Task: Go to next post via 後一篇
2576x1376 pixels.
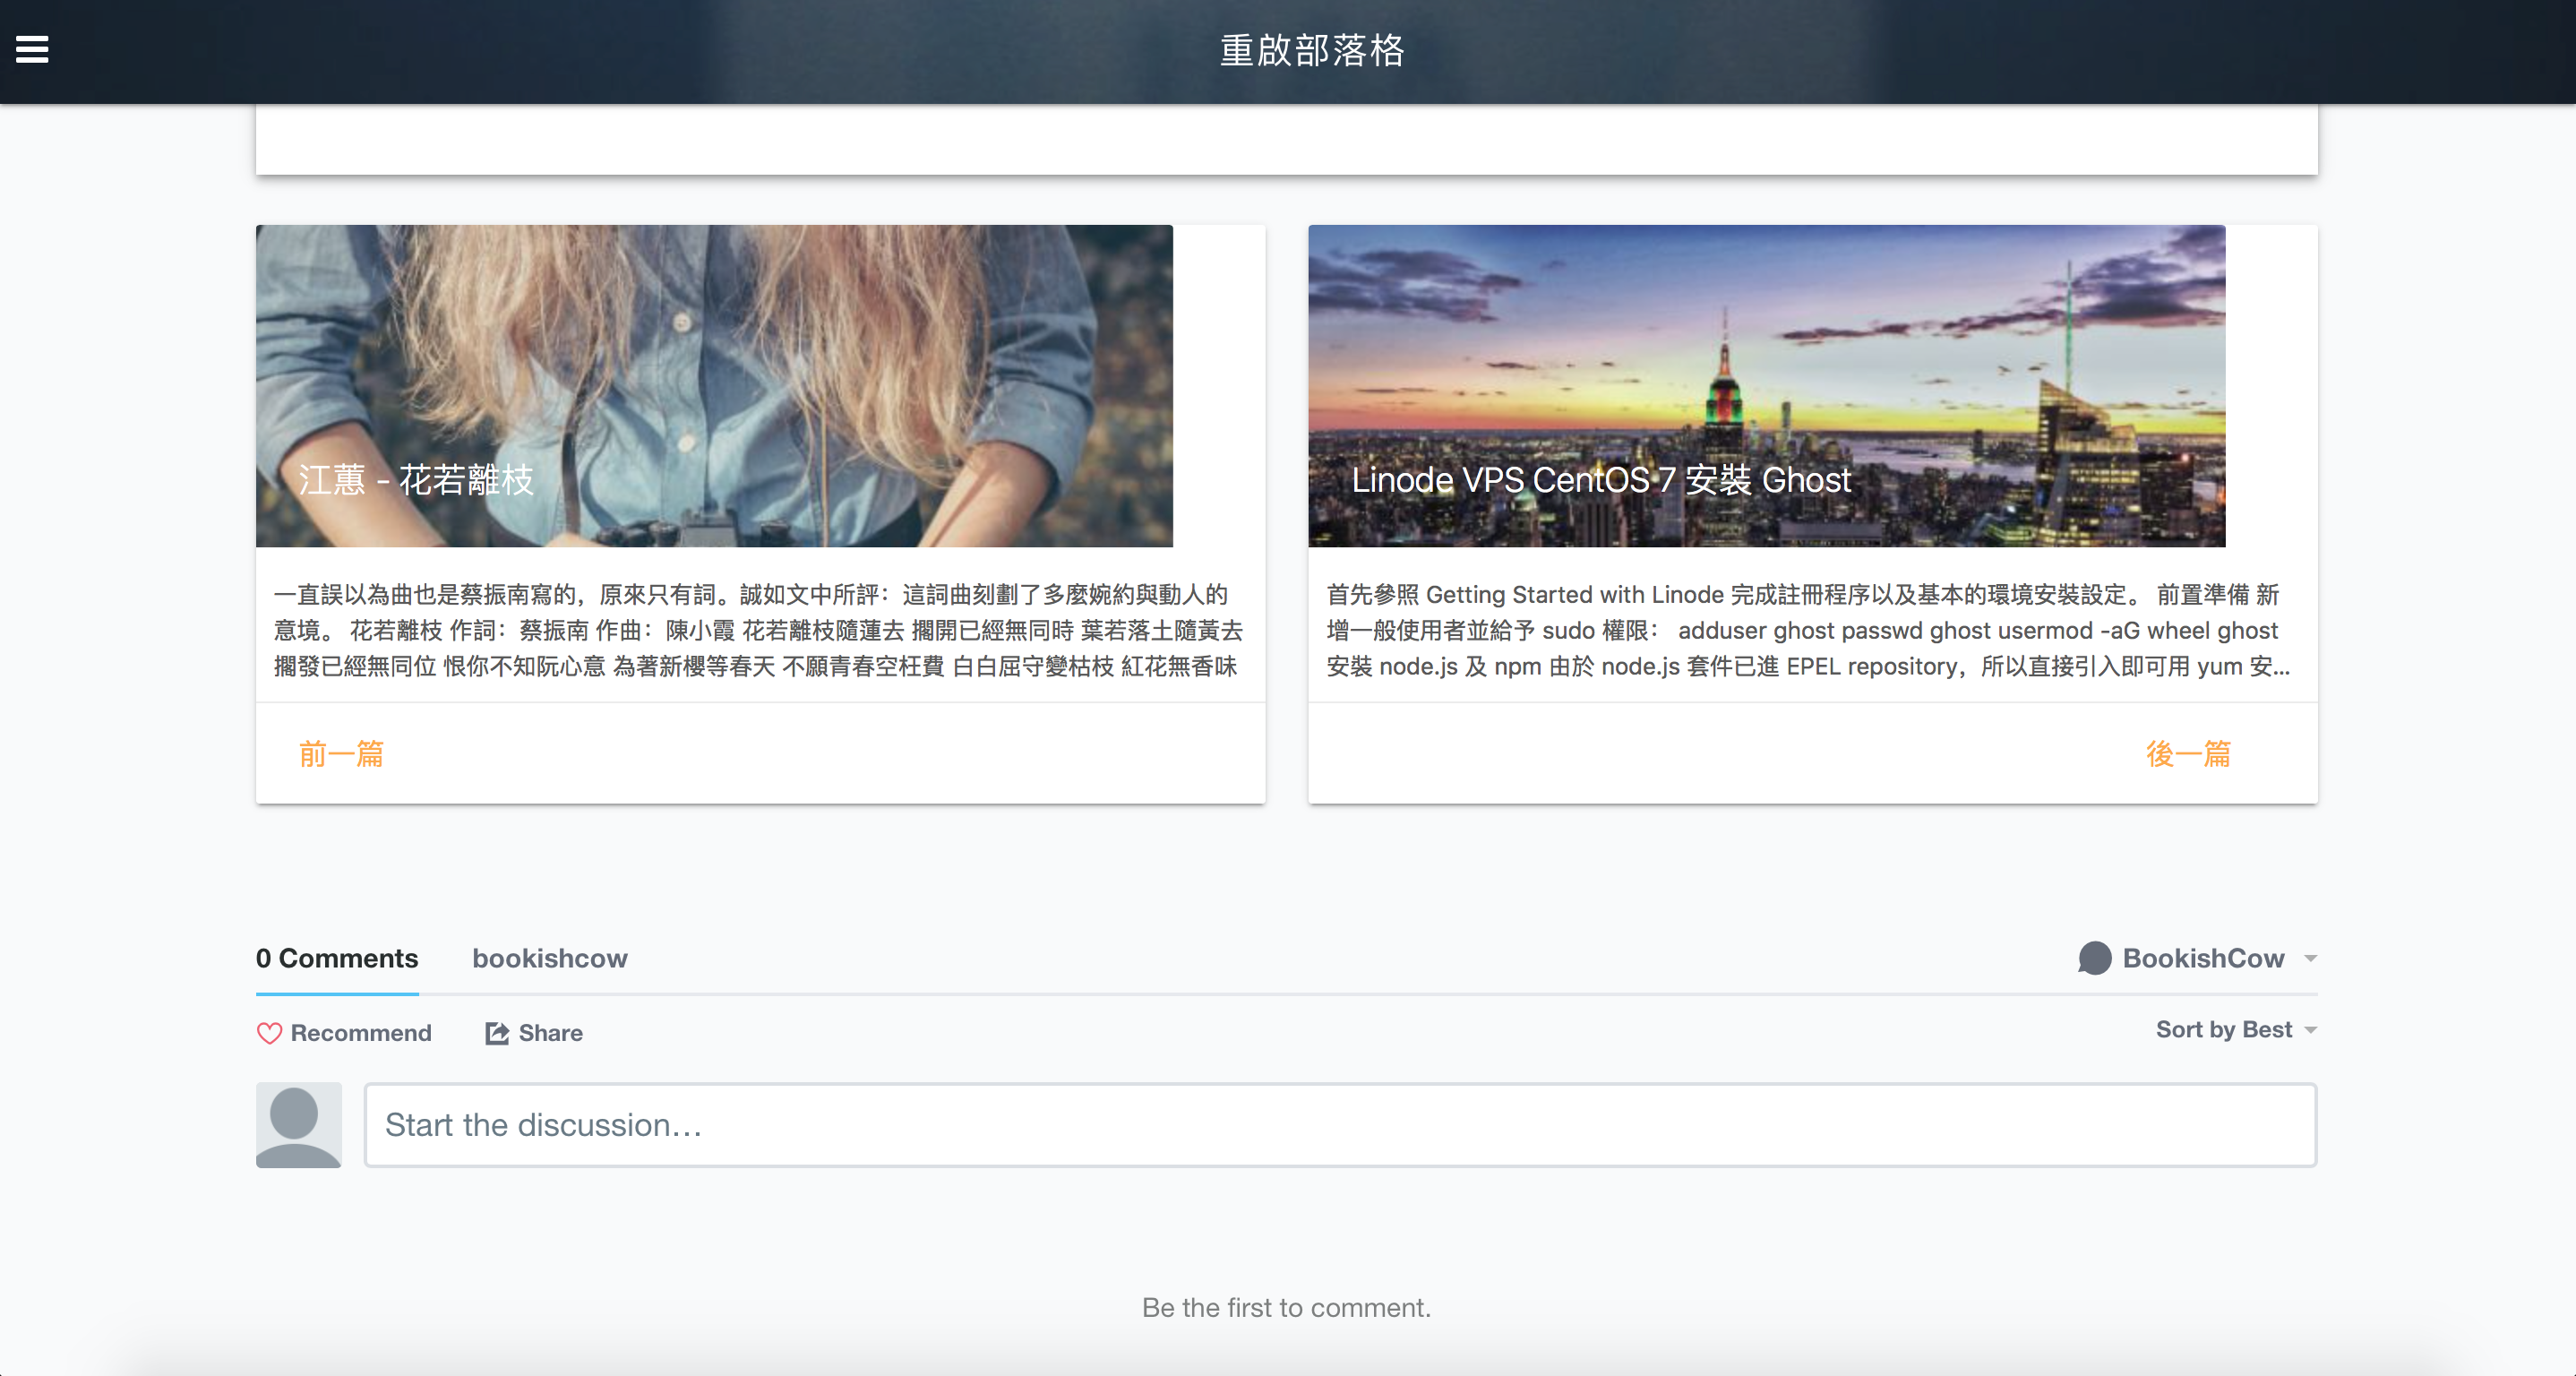Action: [2188, 753]
